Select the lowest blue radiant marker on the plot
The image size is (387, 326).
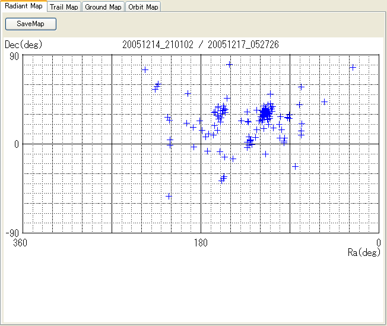[169, 196]
